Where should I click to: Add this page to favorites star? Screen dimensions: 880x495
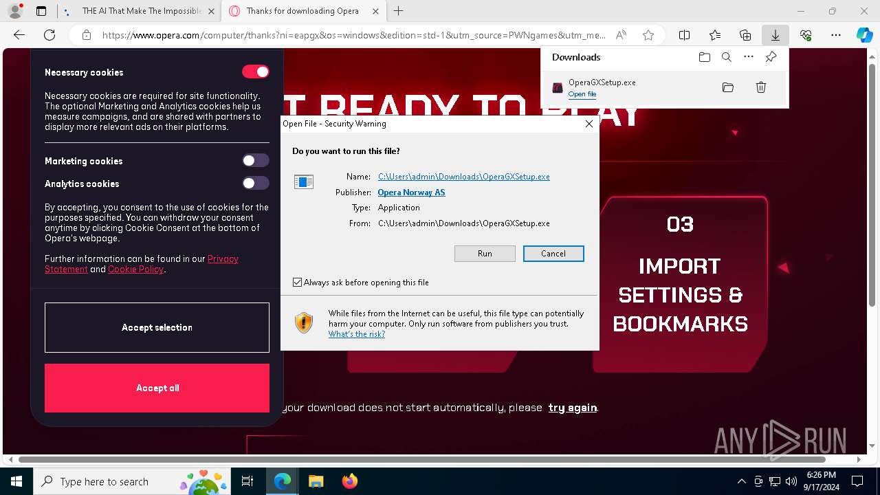point(648,35)
